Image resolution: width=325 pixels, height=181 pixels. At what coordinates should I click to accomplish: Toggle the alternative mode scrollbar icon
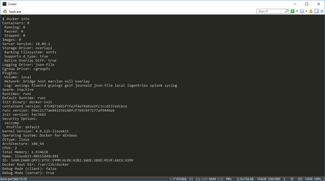tap(316, 11)
